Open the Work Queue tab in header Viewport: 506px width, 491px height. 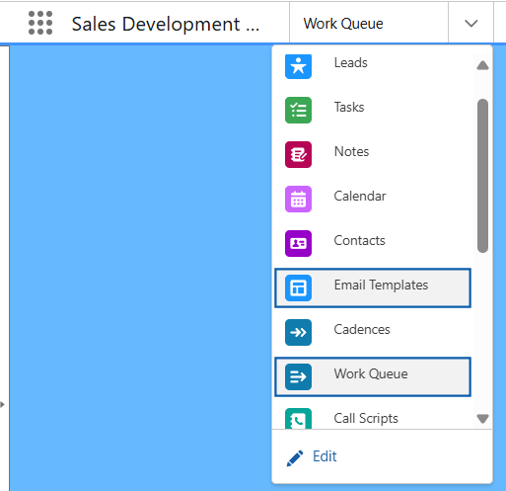click(x=343, y=24)
